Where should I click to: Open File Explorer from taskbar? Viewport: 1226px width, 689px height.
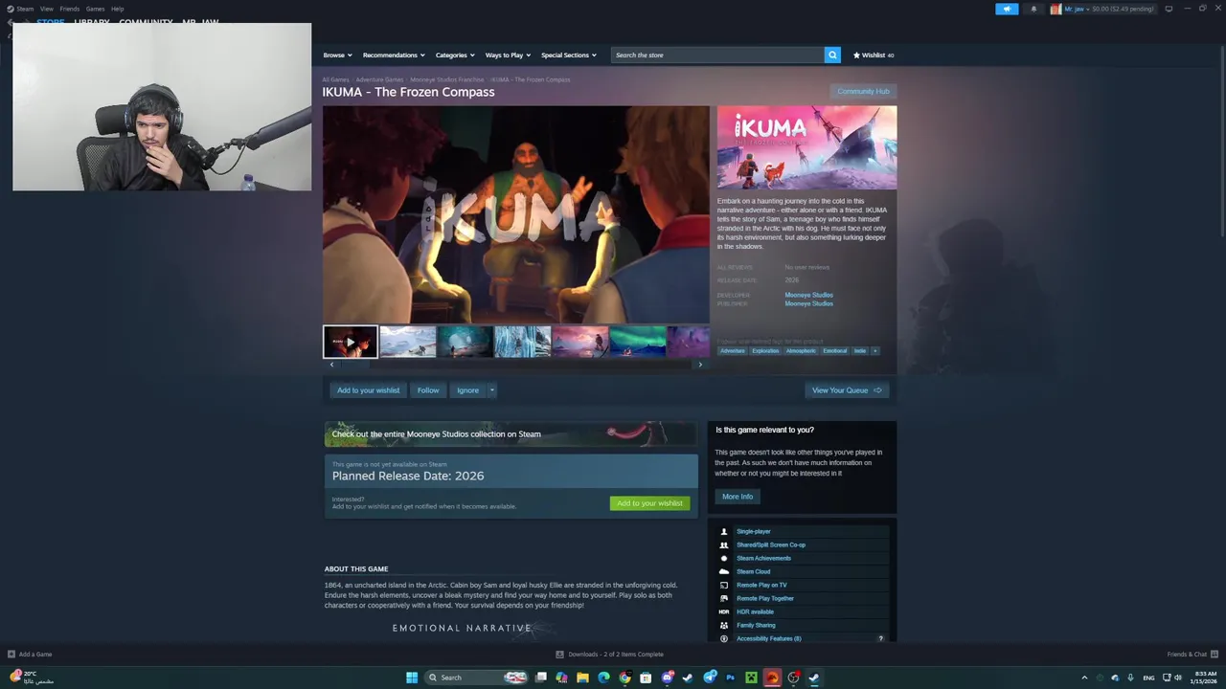click(x=582, y=678)
